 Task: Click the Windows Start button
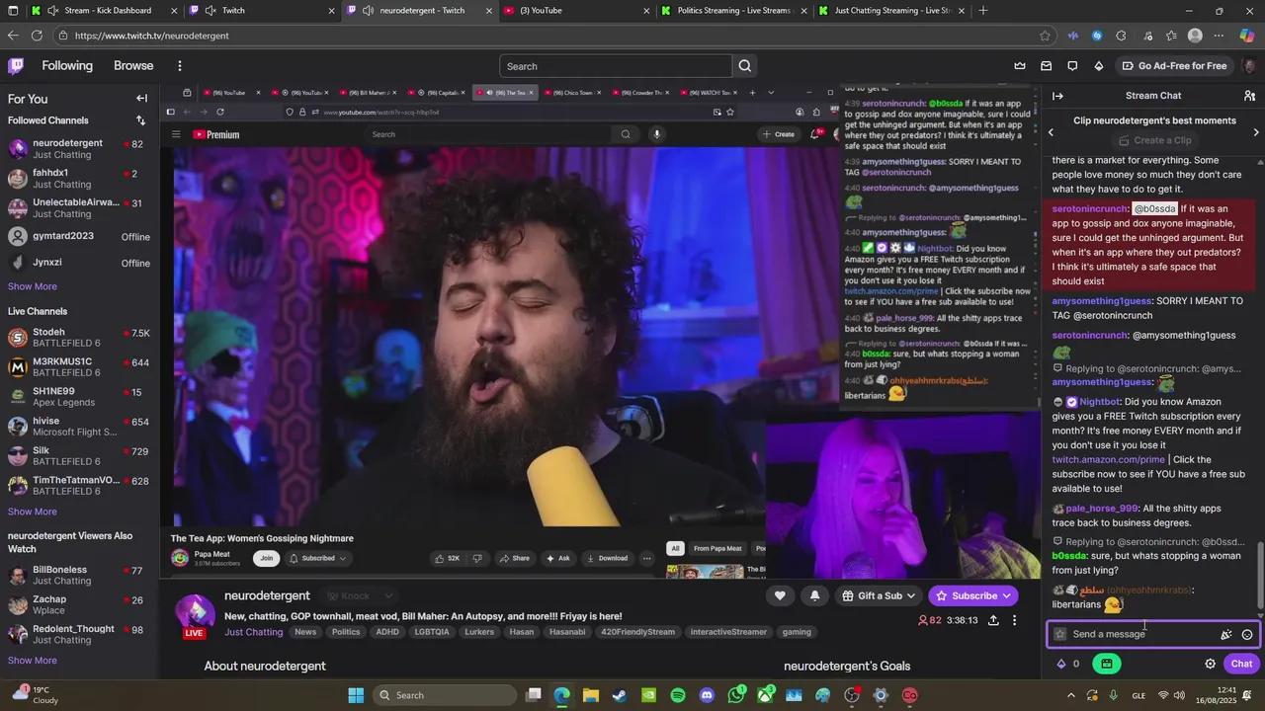pos(356,695)
